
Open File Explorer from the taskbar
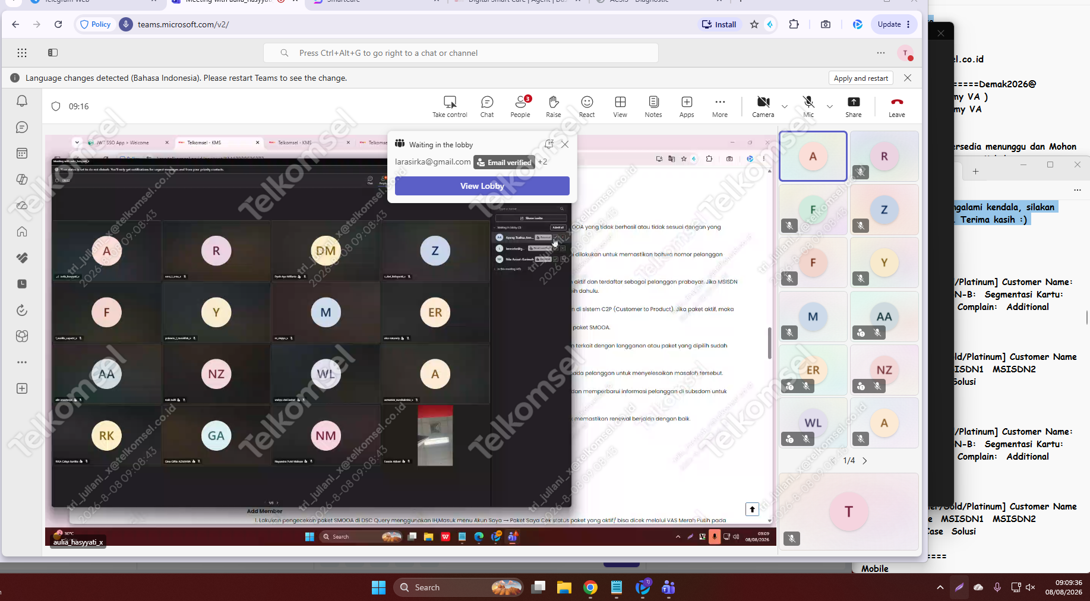pos(564,587)
